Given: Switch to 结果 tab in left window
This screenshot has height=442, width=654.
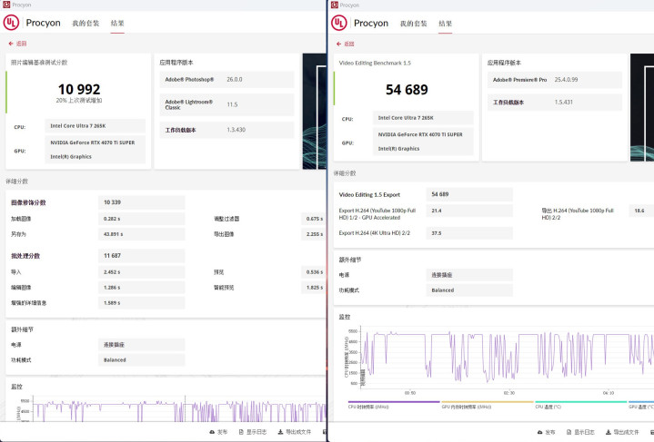Looking at the screenshot, I should tap(117, 24).
